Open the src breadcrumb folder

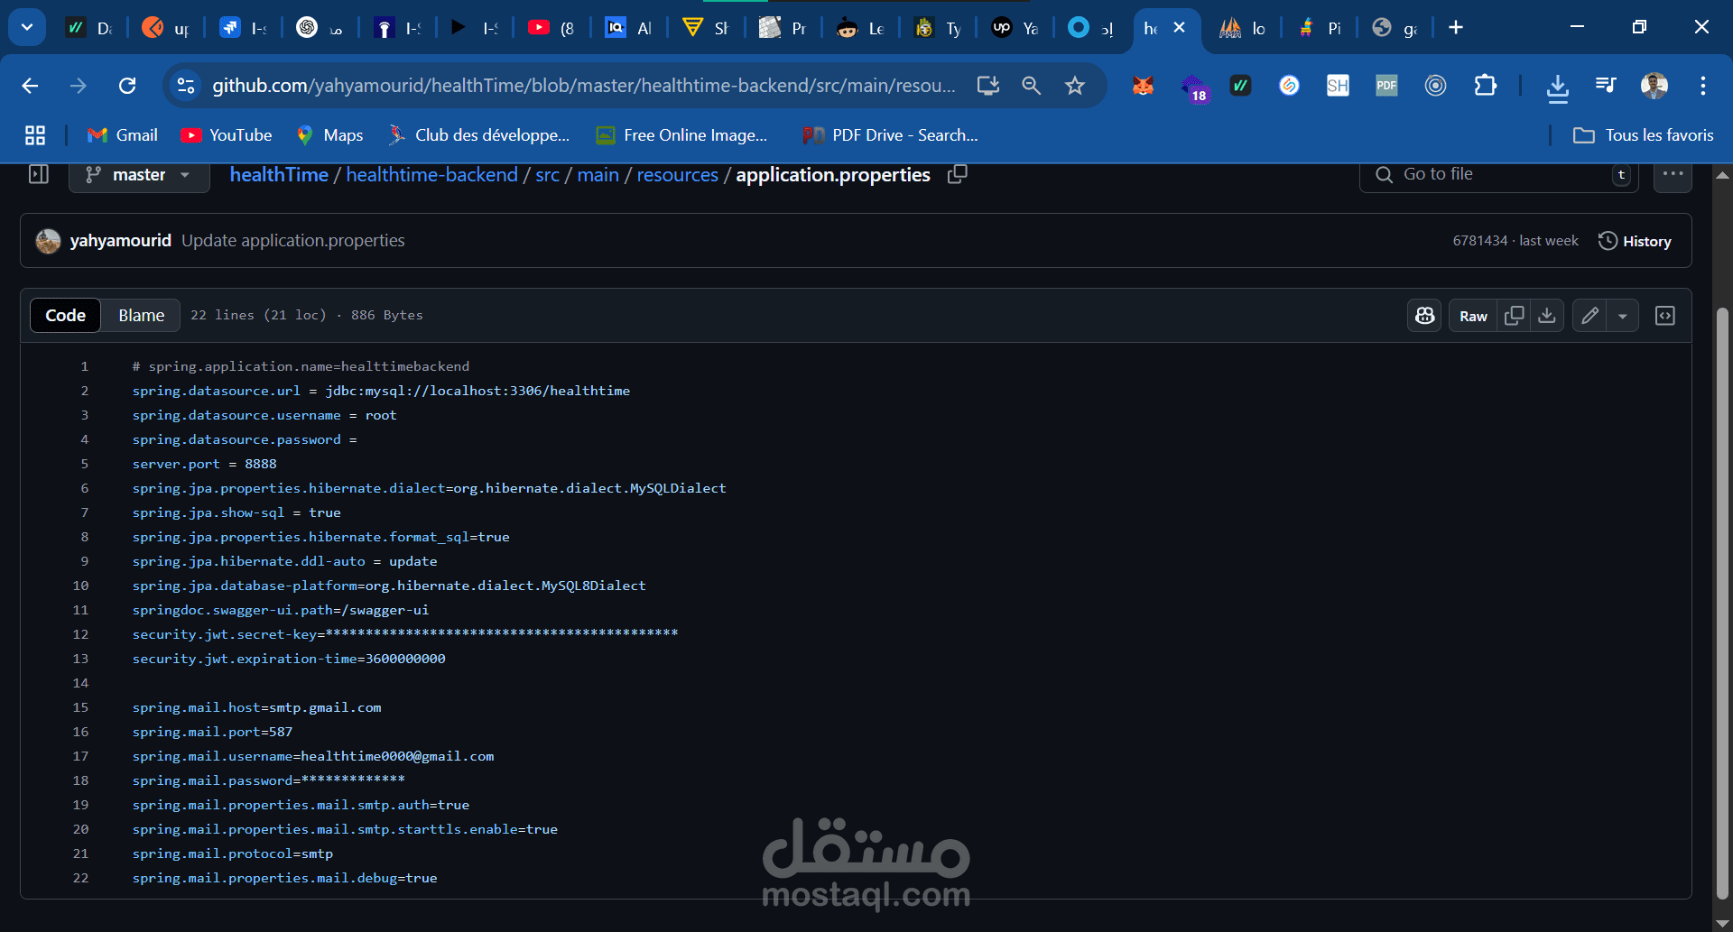[x=547, y=175]
